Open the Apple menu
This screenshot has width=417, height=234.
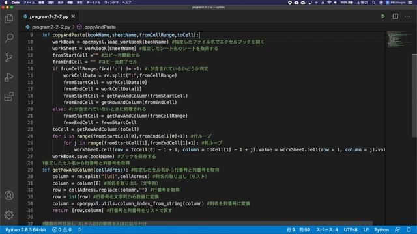click(6, 3)
